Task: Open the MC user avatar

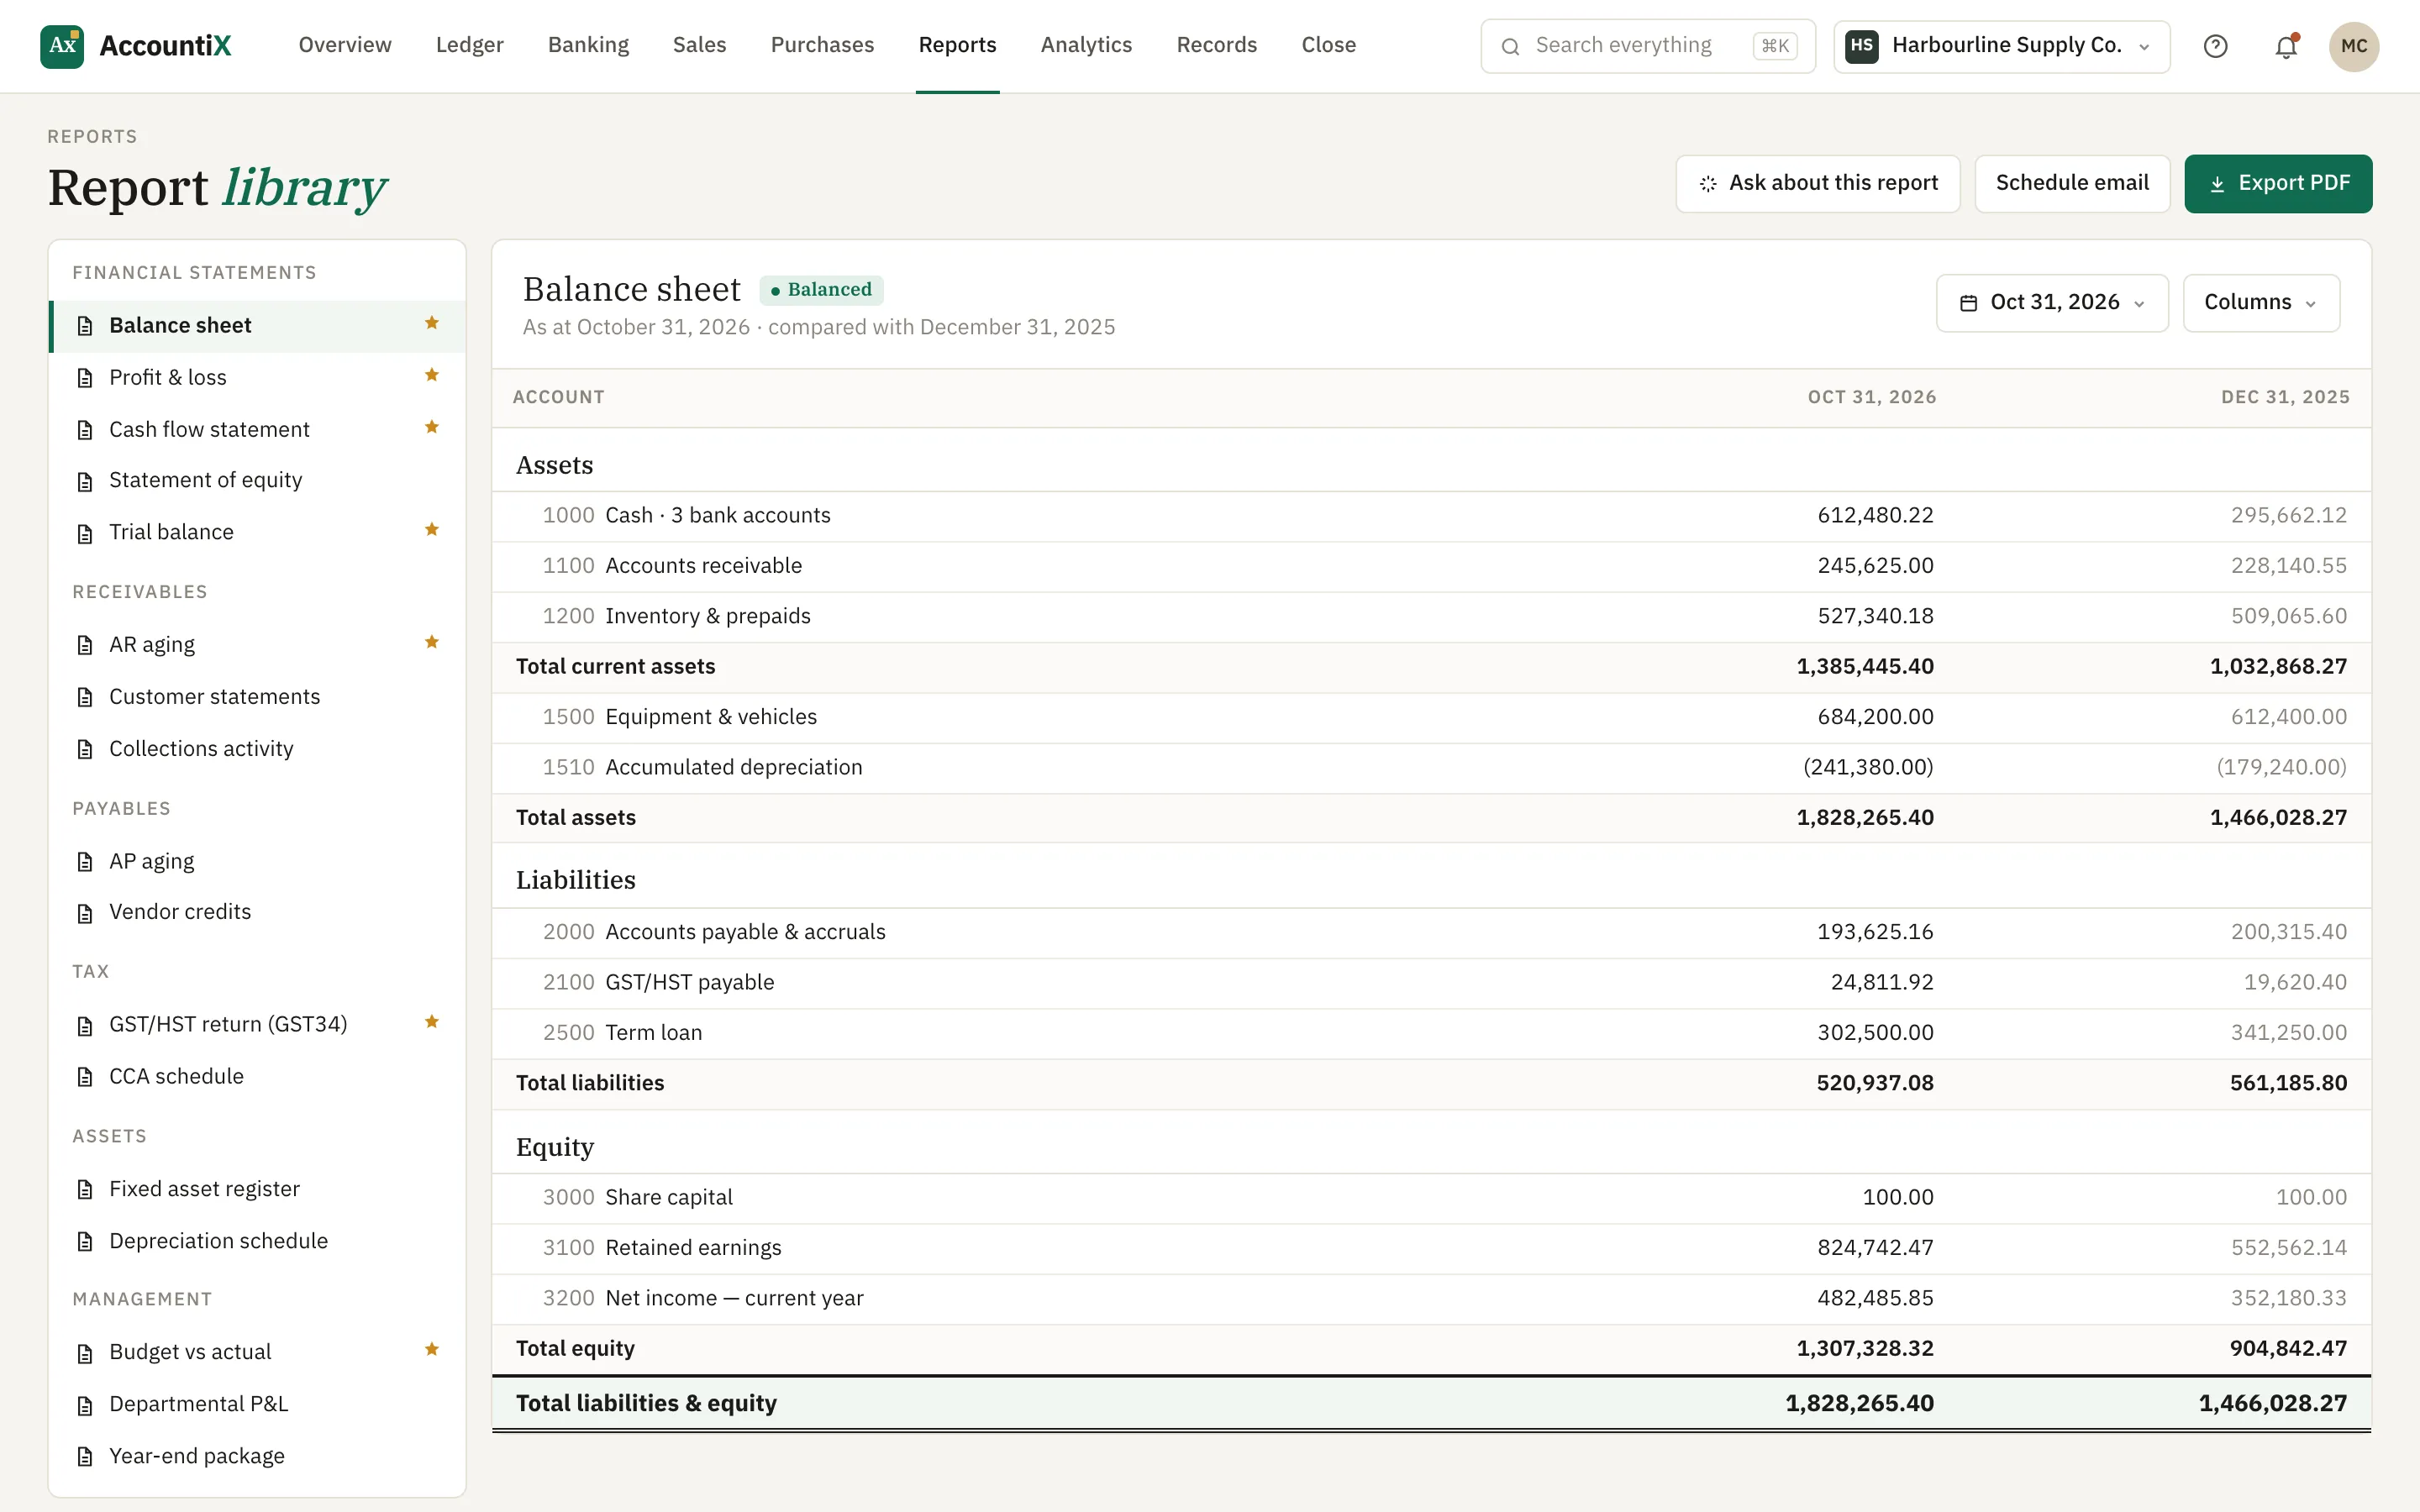Action: tap(2354, 46)
